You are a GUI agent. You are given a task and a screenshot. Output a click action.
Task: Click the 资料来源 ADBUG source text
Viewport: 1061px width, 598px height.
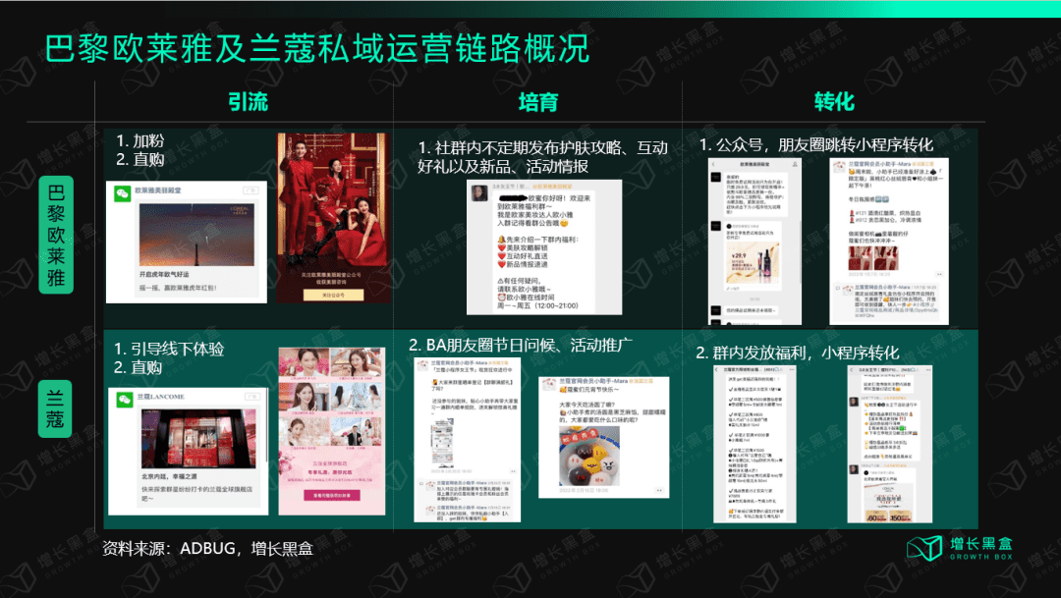tap(207, 548)
